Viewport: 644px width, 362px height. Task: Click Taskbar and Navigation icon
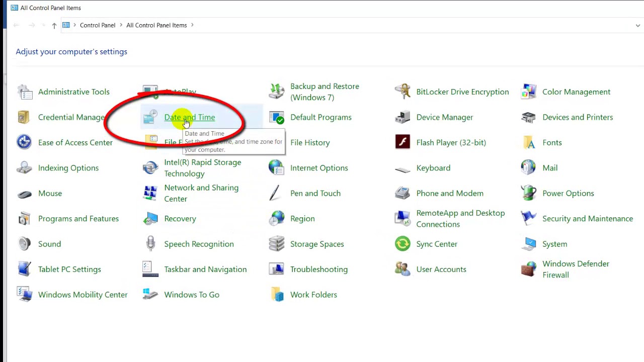tap(150, 269)
